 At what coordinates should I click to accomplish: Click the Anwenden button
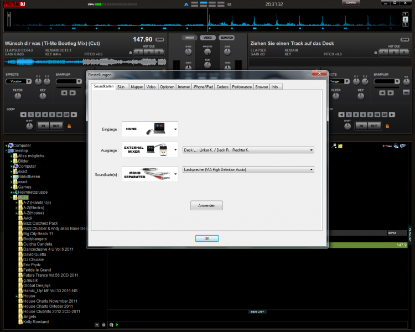pos(207,205)
